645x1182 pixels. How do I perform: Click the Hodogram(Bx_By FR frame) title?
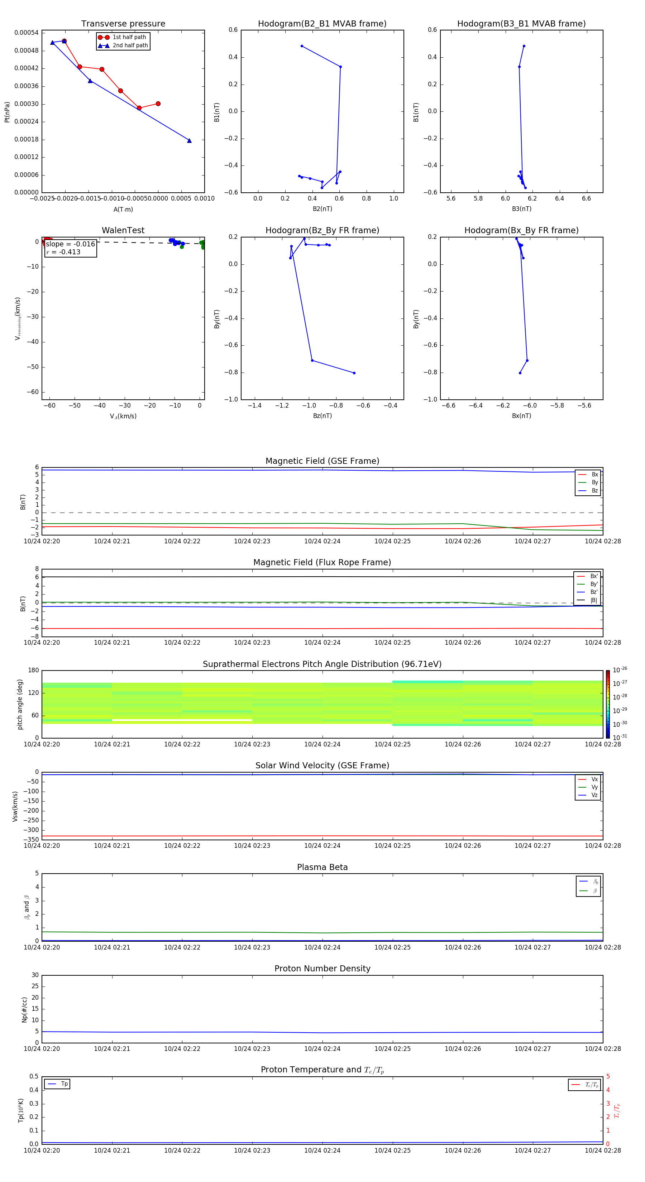(x=521, y=230)
